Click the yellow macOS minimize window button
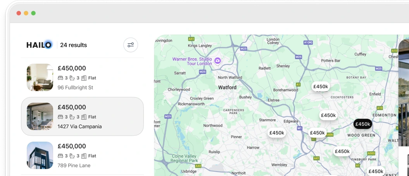The width and height of the screenshot is (409, 176). (x=26, y=13)
